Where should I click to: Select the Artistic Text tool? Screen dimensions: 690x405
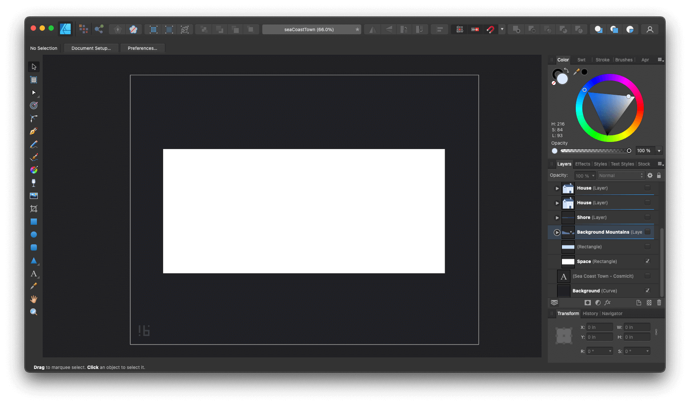point(33,273)
